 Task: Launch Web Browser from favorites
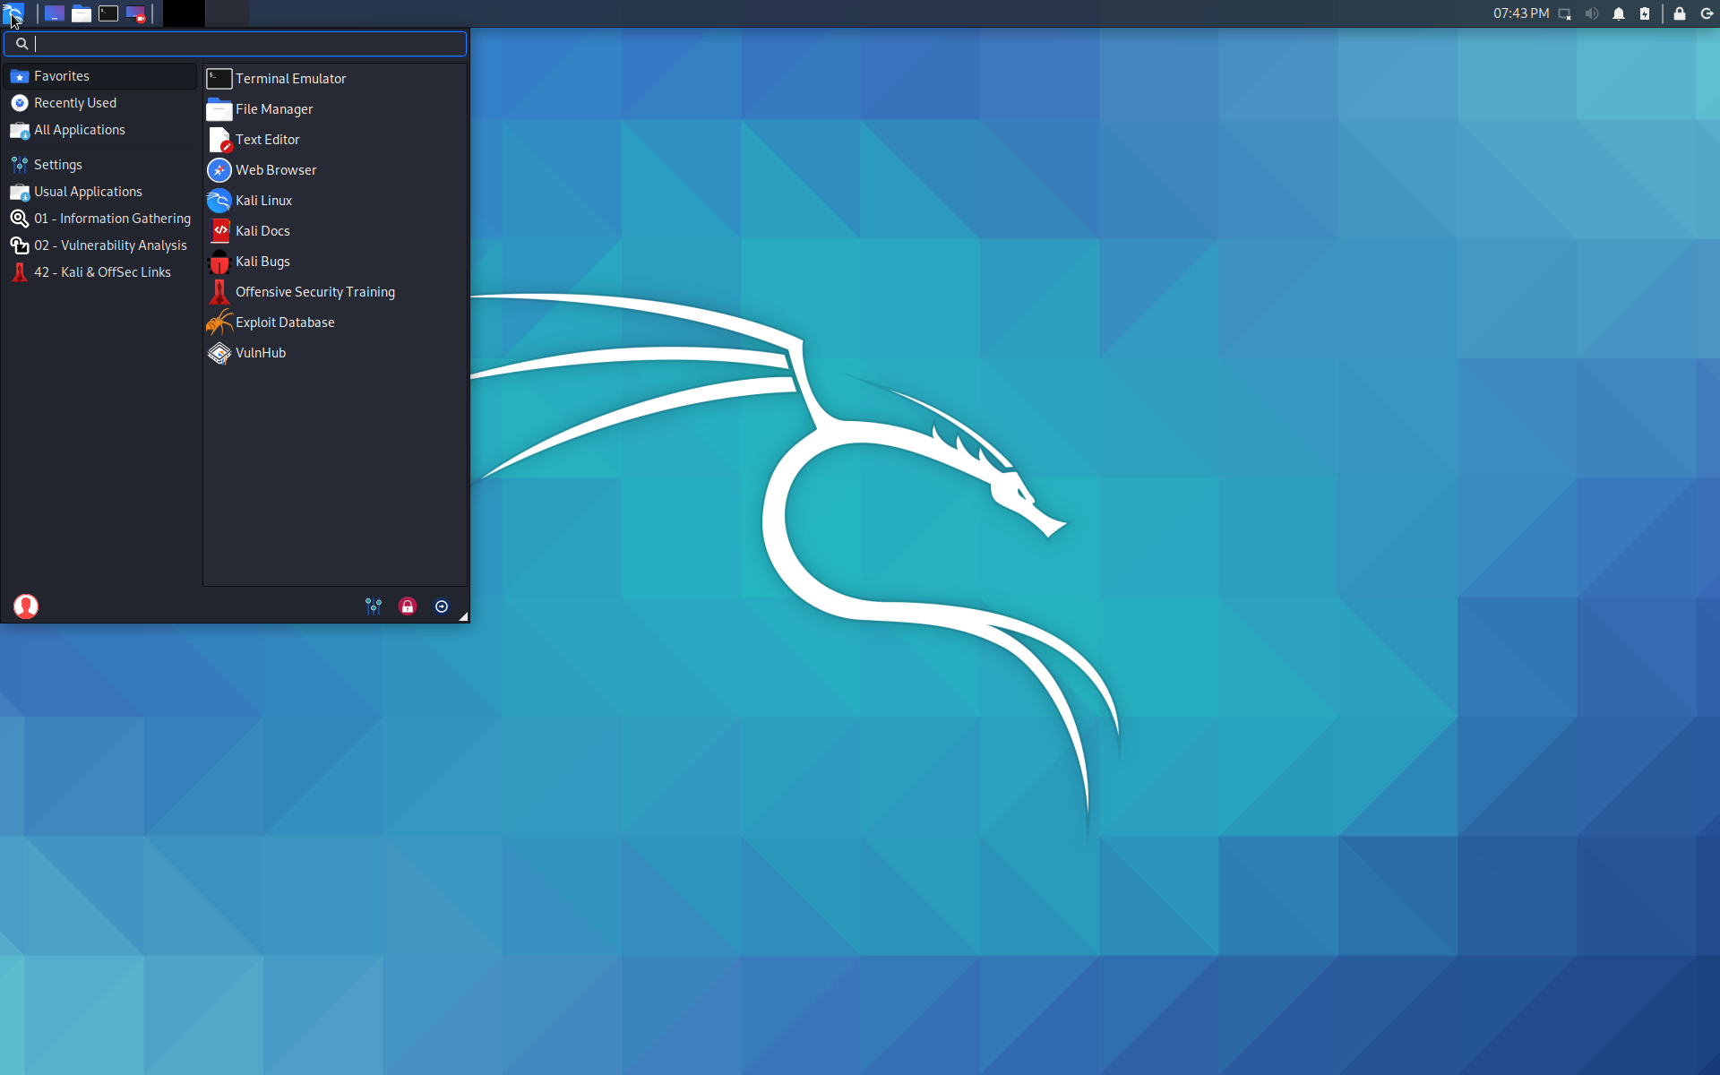pos(335,170)
